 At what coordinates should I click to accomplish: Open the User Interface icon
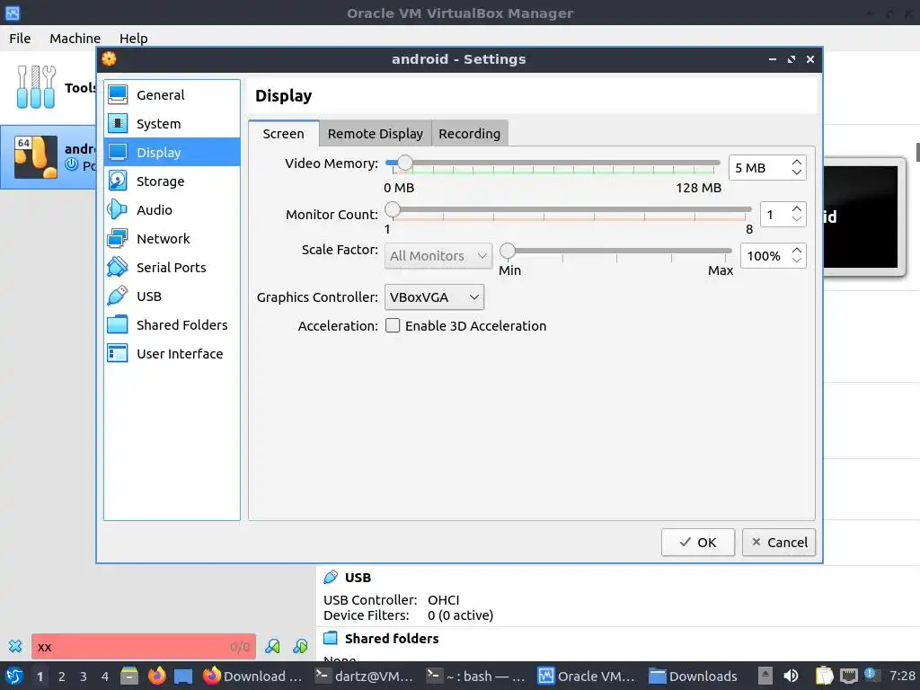pos(118,354)
